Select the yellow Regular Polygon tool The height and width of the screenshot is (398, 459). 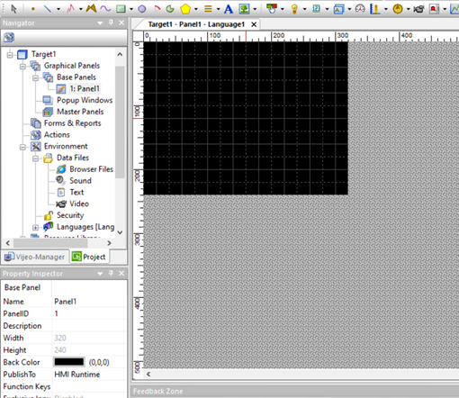tap(185, 9)
